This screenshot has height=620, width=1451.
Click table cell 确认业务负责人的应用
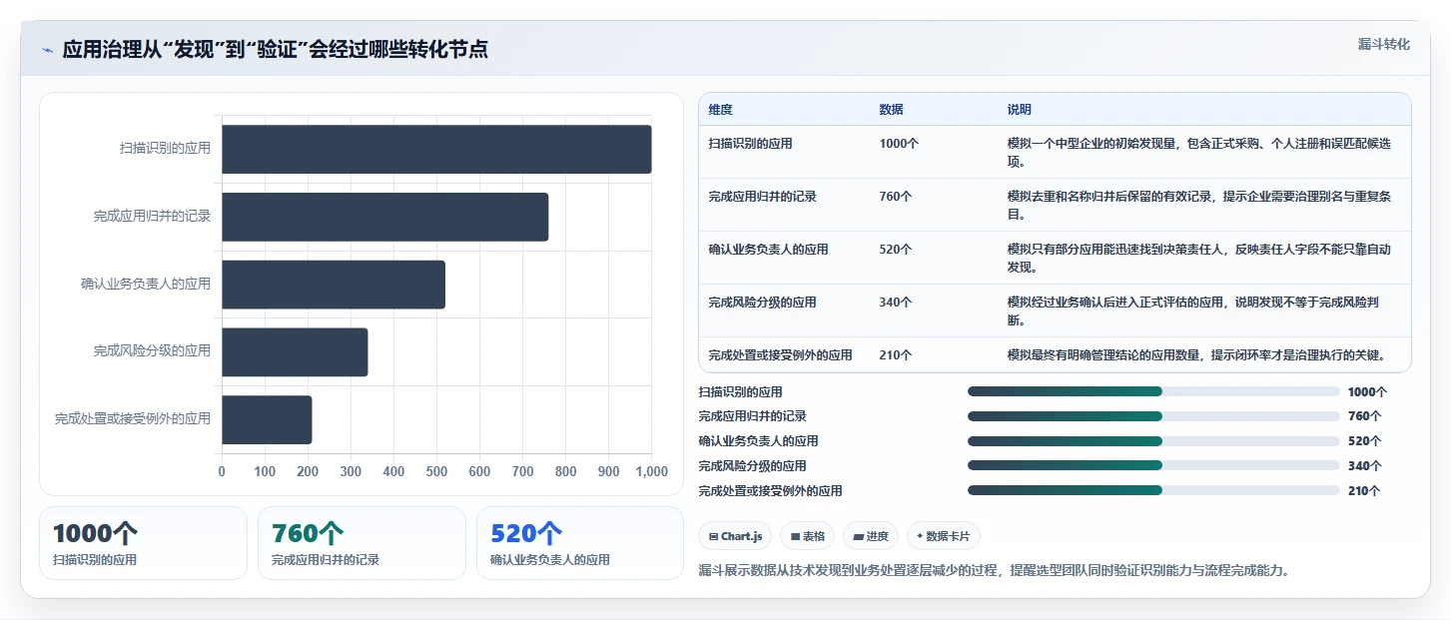coord(768,250)
